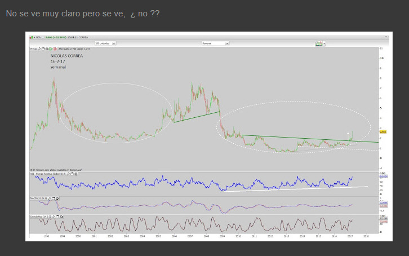Viewport: 409px width, 256px height.
Task: Click the green percentage change value in title
Action: click(60, 37)
